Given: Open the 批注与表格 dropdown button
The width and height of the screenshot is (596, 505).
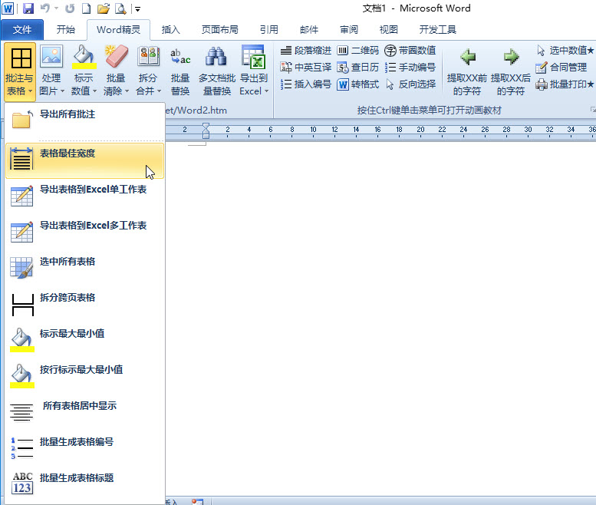Looking at the screenshot, I should click(20, 71).
